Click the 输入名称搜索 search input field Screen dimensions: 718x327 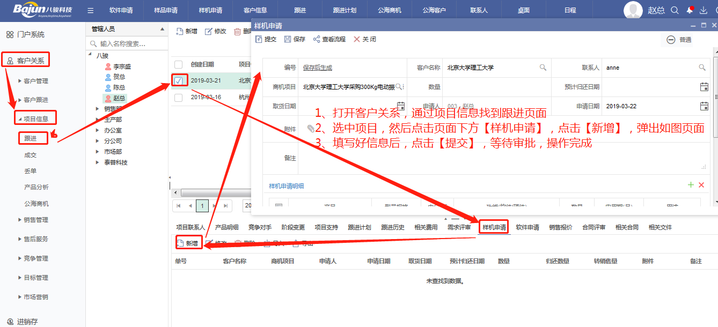[x=129, y=43]
